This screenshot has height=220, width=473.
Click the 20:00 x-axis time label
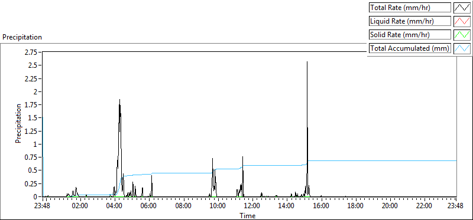[390, 206]
